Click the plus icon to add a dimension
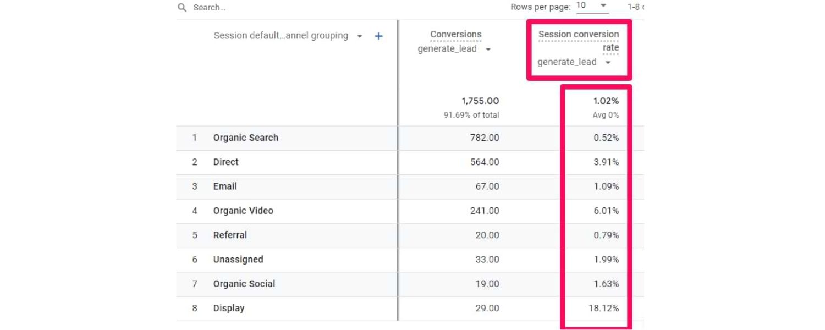This screenshot has height=330, width=825. 378,35
